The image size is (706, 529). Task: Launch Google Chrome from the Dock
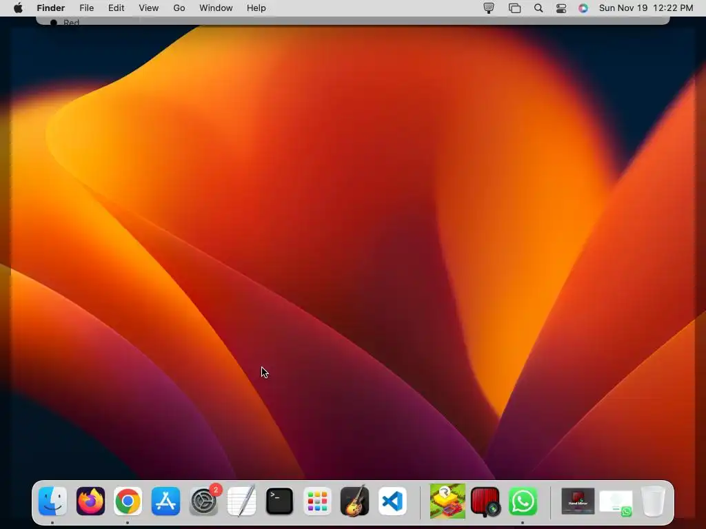[128, 501]
